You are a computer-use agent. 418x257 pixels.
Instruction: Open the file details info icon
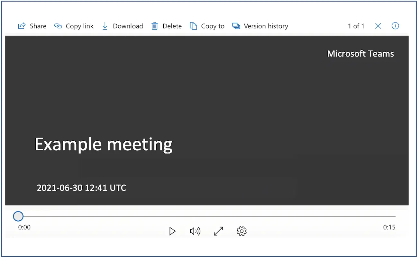point(395,26)
